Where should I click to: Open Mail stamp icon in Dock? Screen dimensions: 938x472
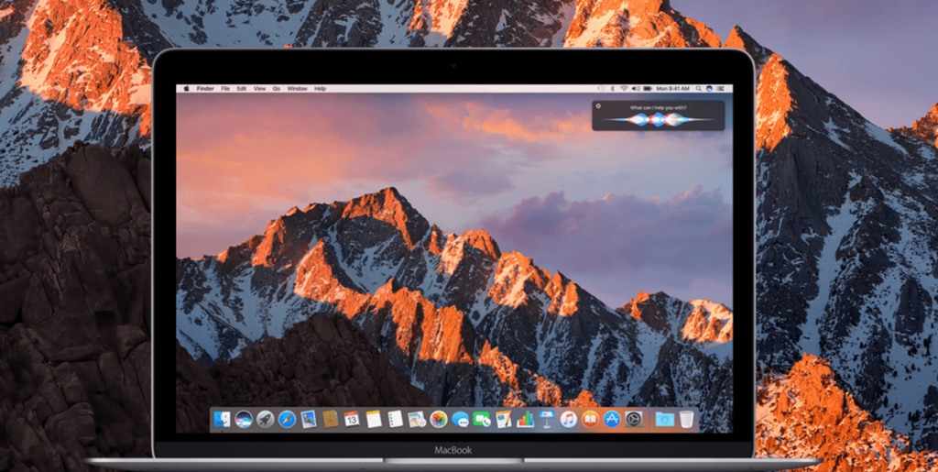pyautogui.click(x=309, y=420)
